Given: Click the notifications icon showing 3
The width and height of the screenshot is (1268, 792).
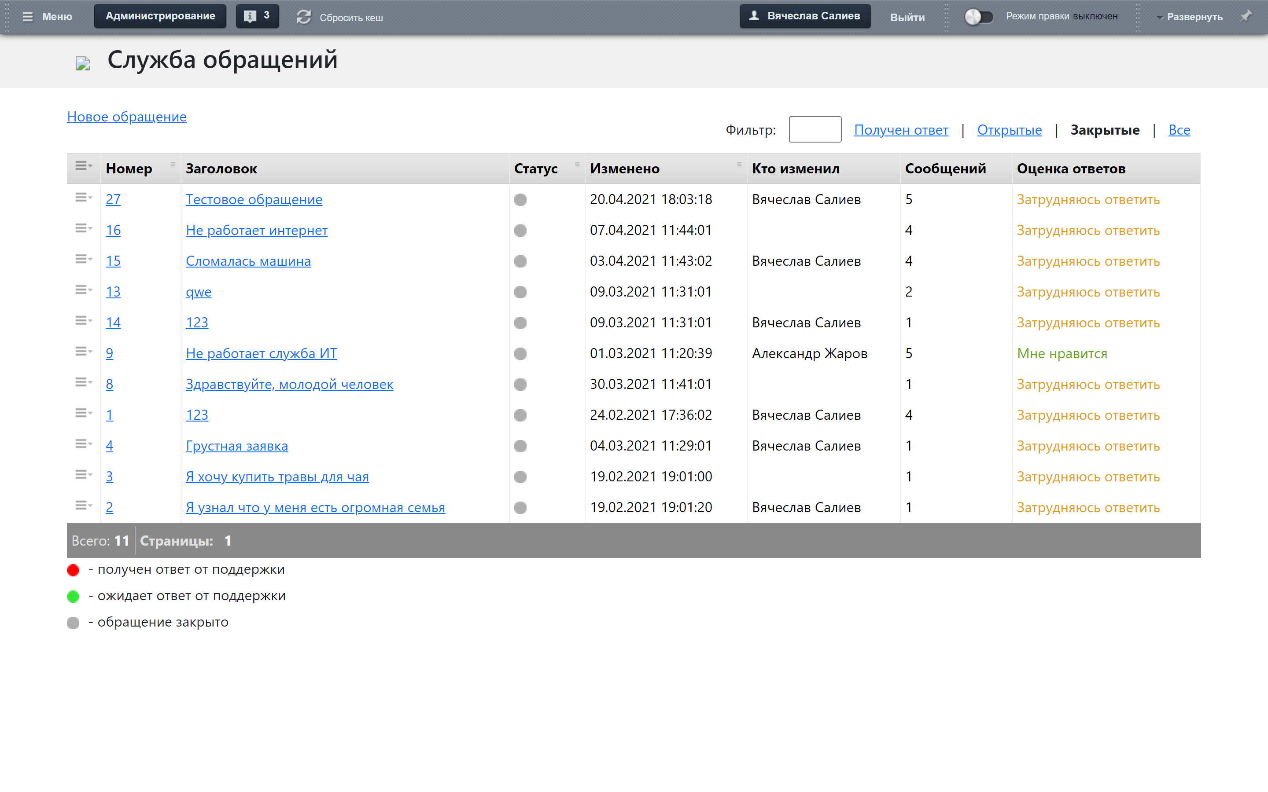Looking at the screenshot, I should tap(257, 16).
